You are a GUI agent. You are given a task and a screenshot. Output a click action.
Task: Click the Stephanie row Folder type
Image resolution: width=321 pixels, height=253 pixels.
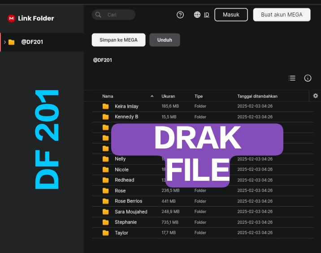click(x=200, y=222)
